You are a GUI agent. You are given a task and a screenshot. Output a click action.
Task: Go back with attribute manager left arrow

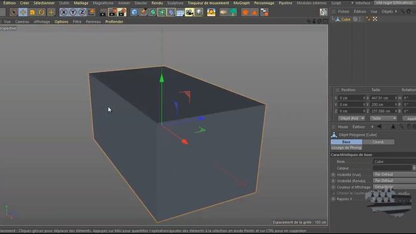(380, 127)
